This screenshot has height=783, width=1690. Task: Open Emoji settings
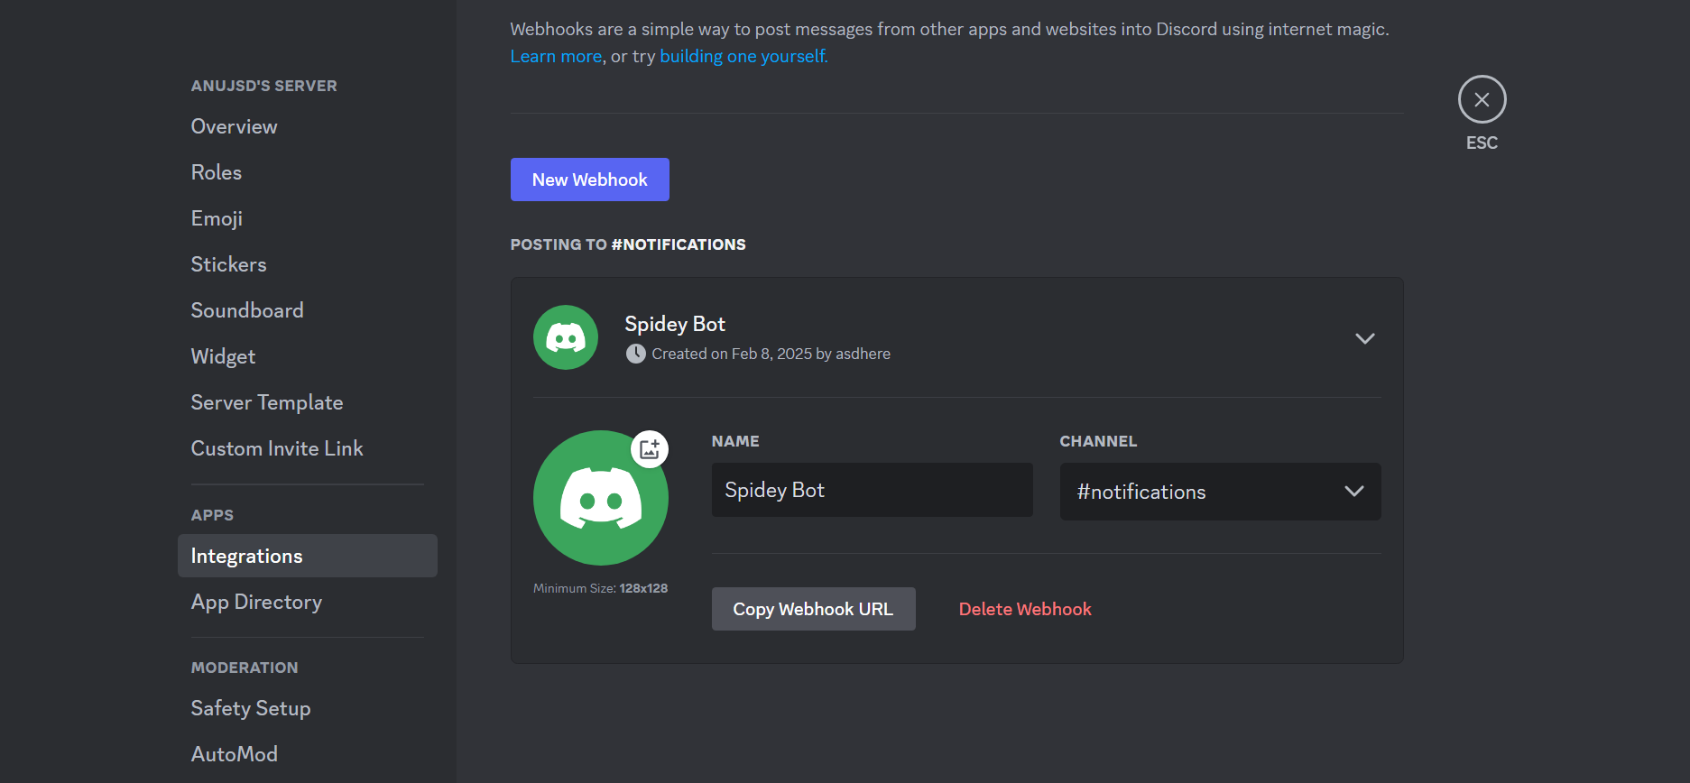(307, 218)
